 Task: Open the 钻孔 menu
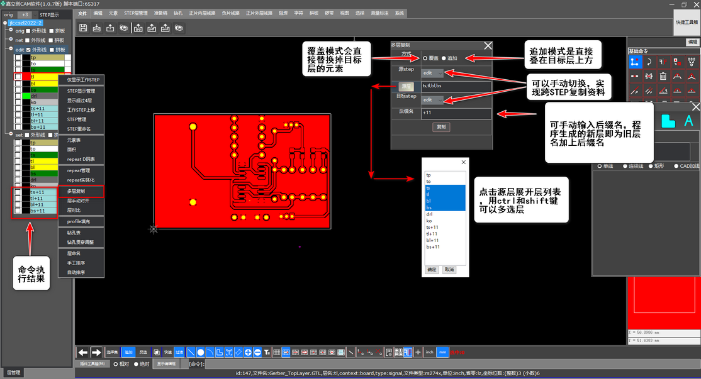point(178,13)
